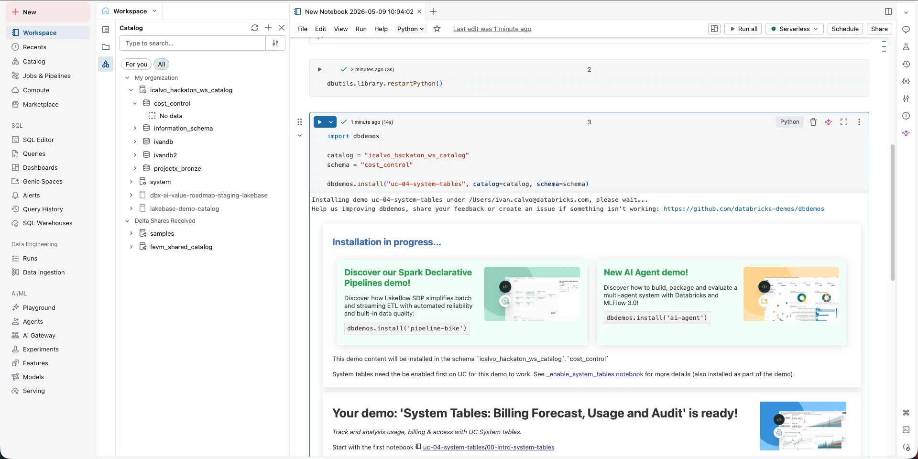918x459 pixels.
Task: Open the terminal icon in right sidebar
Action: tap(906, 430)
